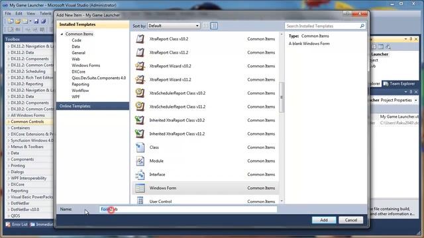Choose the XtraReport Wizard v10.2 icon
This screenshot has width=424, height=238.
pyautogui.click(x=140, y=66)
